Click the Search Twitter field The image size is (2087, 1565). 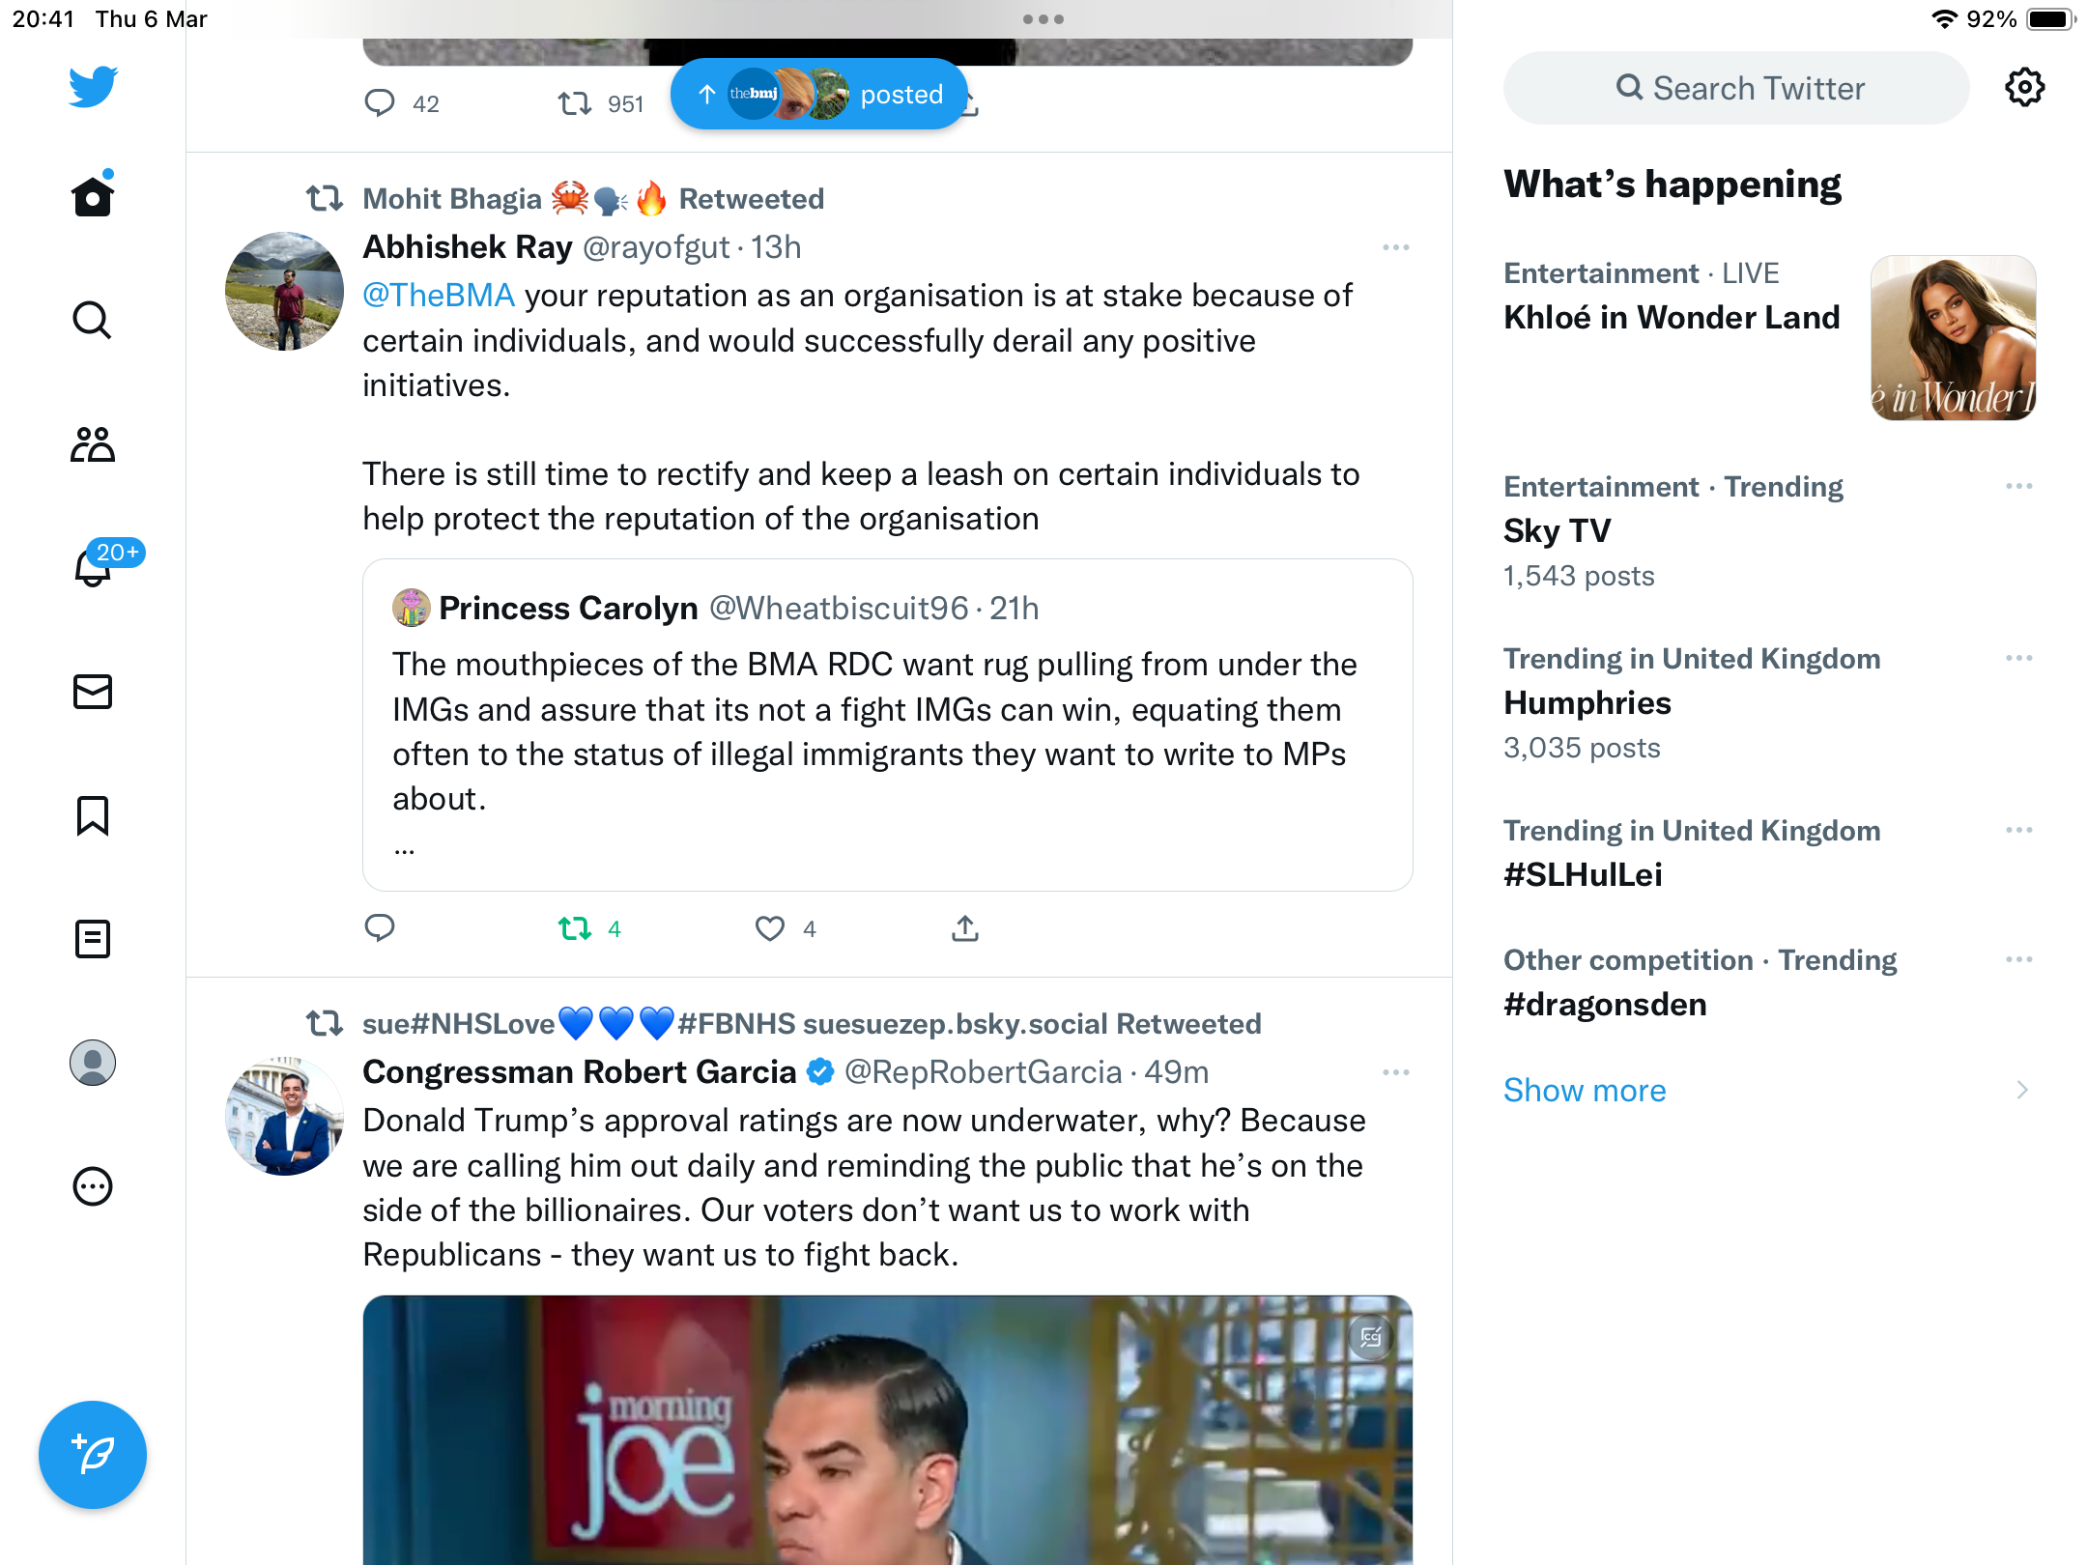pos(1736,88)
